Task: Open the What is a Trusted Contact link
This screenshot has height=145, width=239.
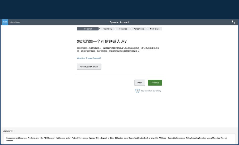Action: [89, 58]
